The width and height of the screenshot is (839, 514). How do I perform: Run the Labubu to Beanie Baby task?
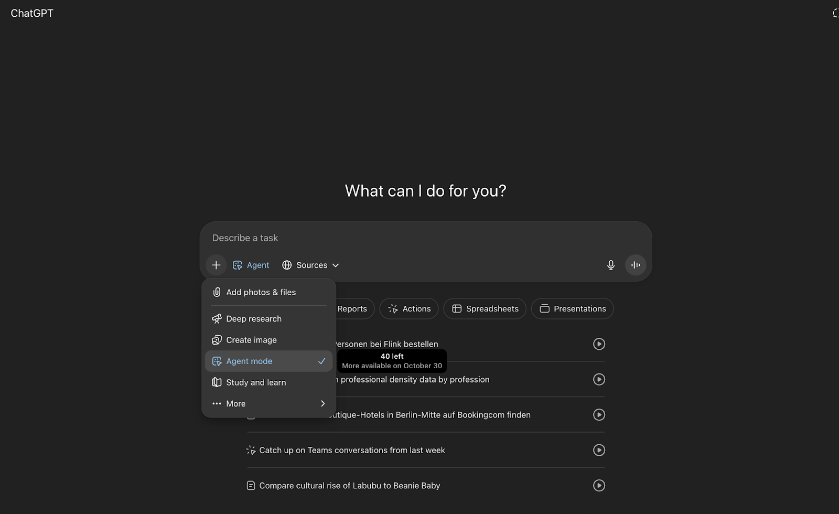coord(599,486)
